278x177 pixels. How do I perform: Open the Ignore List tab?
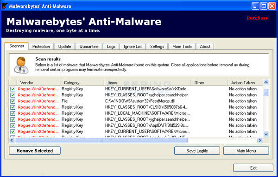(133, 47)
